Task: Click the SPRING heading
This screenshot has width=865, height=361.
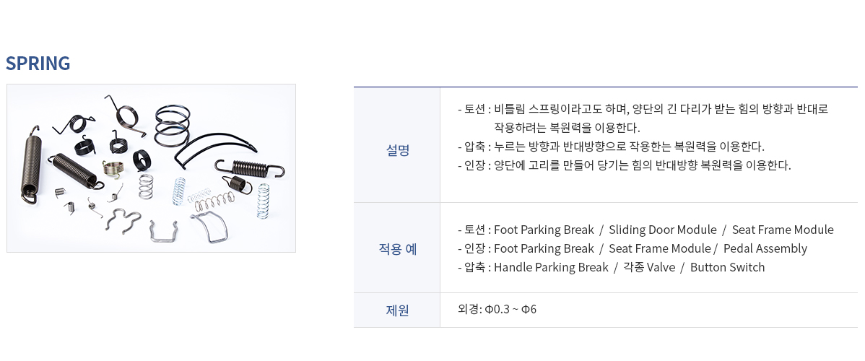Action: (x=38, y=64)
